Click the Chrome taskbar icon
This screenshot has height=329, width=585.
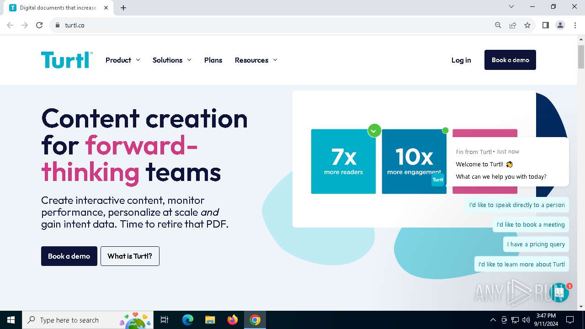point(255,320)
